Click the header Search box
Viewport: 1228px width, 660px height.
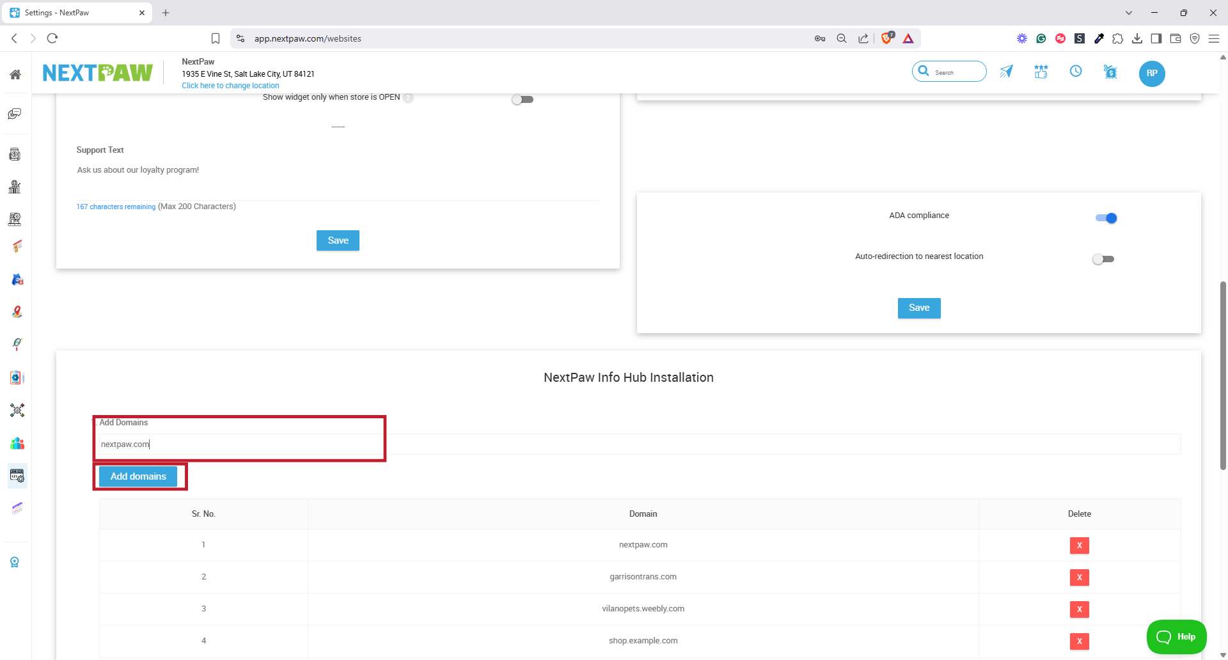949,72
